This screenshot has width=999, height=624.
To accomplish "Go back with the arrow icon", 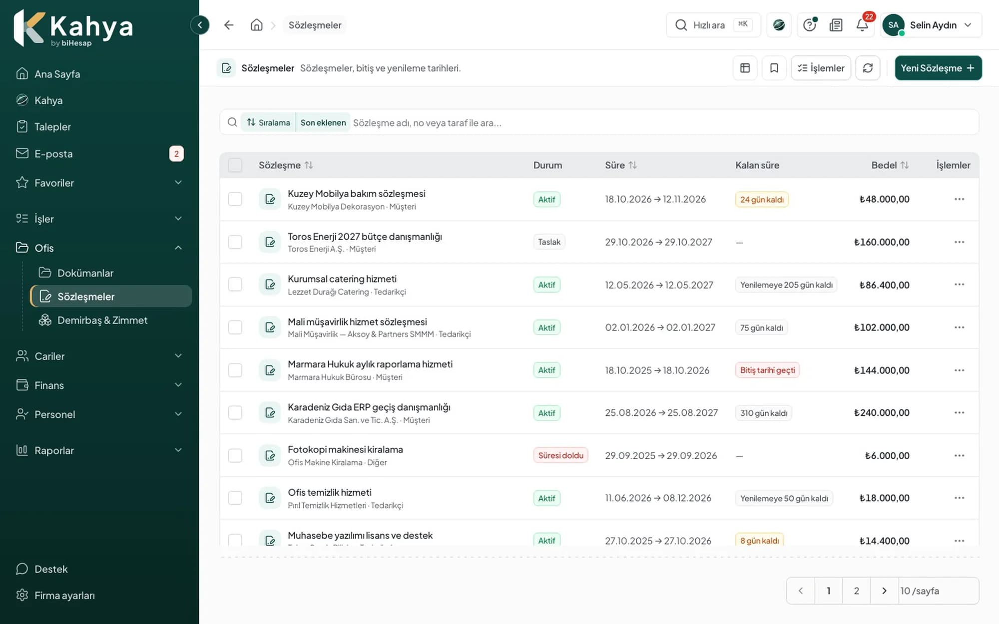I will pyautogui.click(x=229, y=25).
